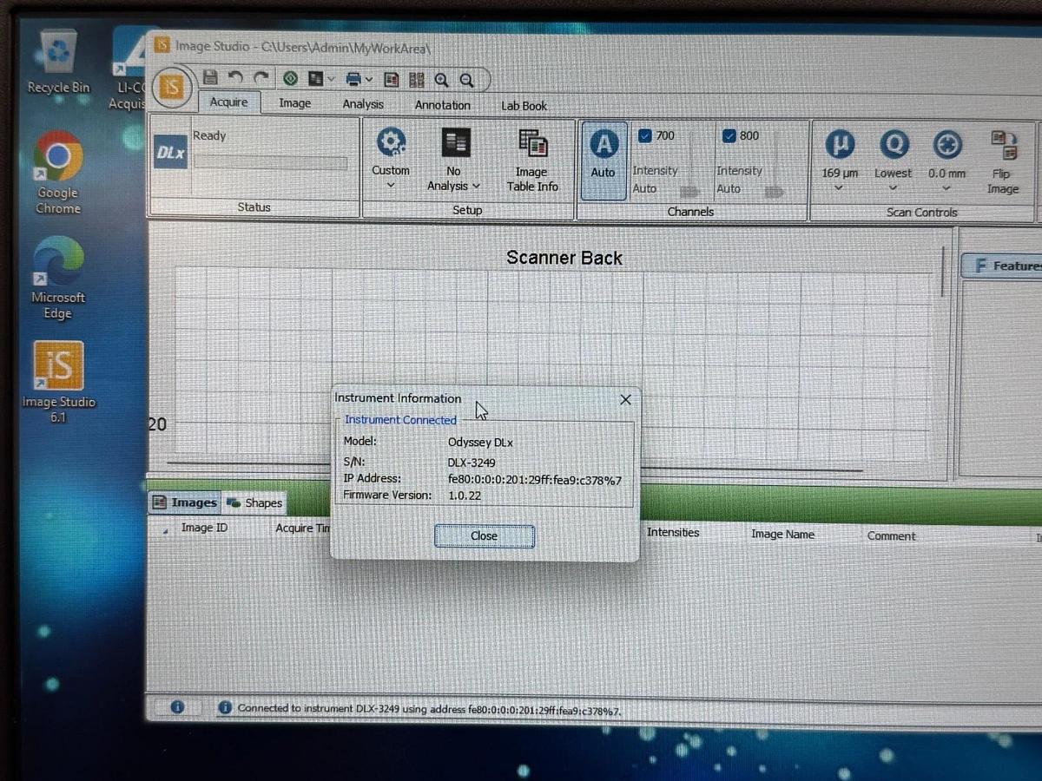1042x781 pixels.
Task: Expand the Lowest quality dropdown
Action: tap(893, 187)
